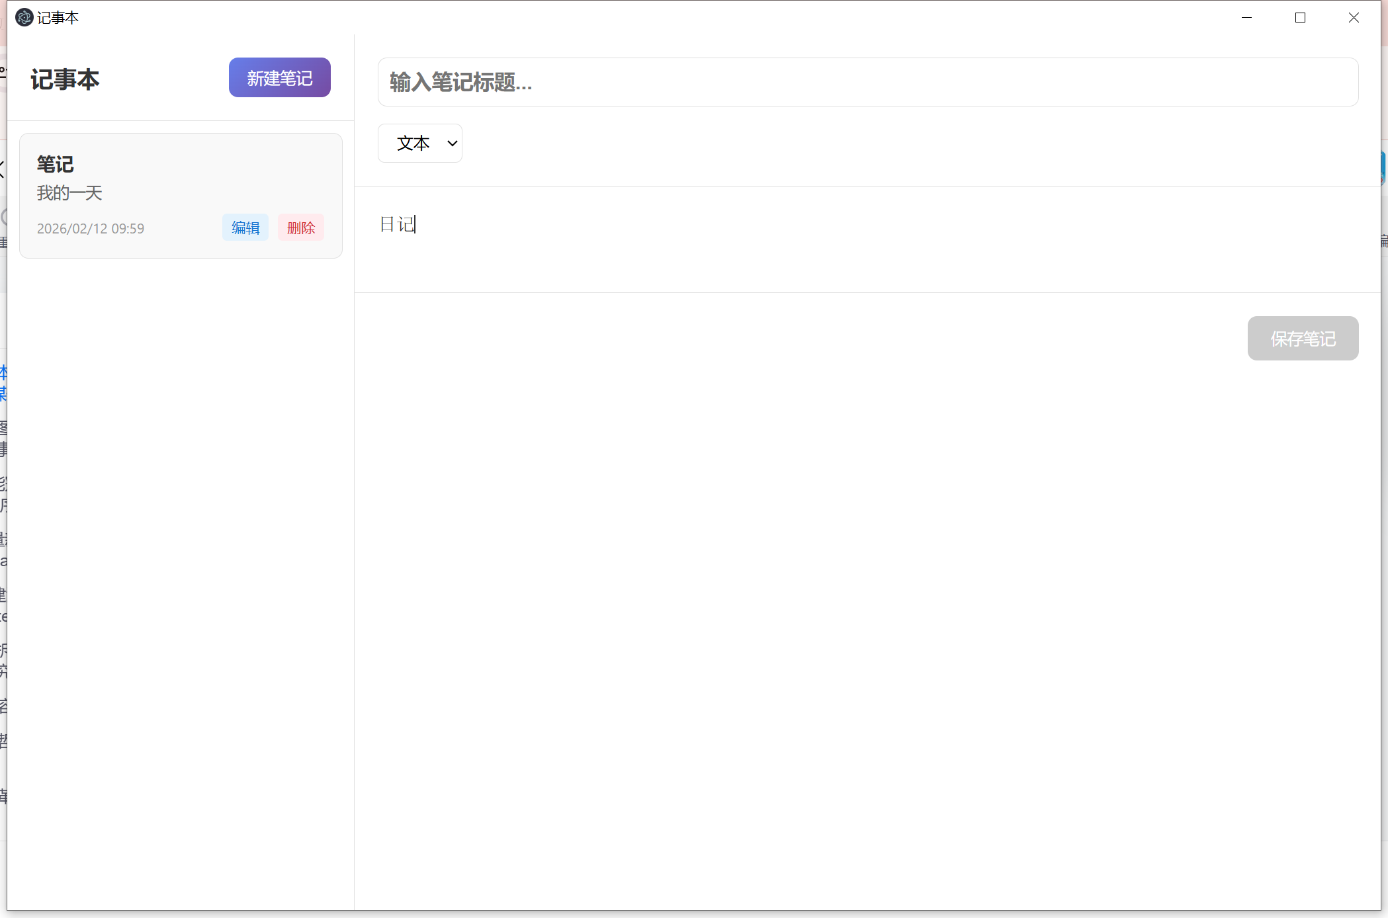Maximize the 记事本 window

point(1300,18)
